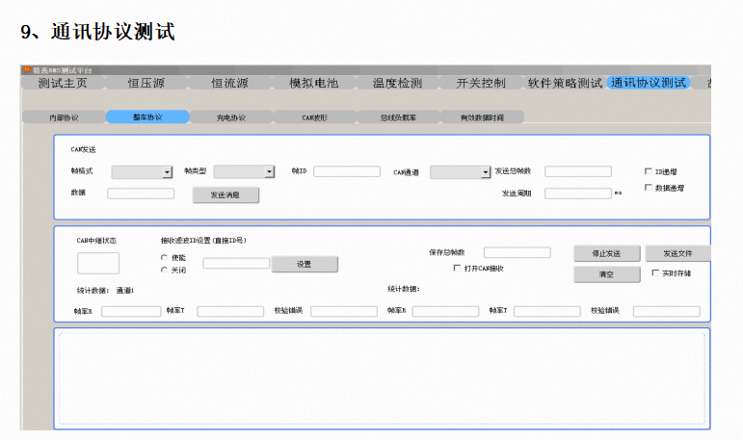Open the 充电协议 sub-tab
This screenshot has height=440, width=743.
[x=231, y=116]
